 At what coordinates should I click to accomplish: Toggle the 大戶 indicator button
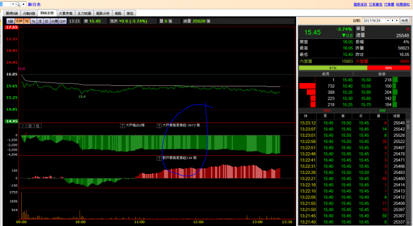point(19,21)
